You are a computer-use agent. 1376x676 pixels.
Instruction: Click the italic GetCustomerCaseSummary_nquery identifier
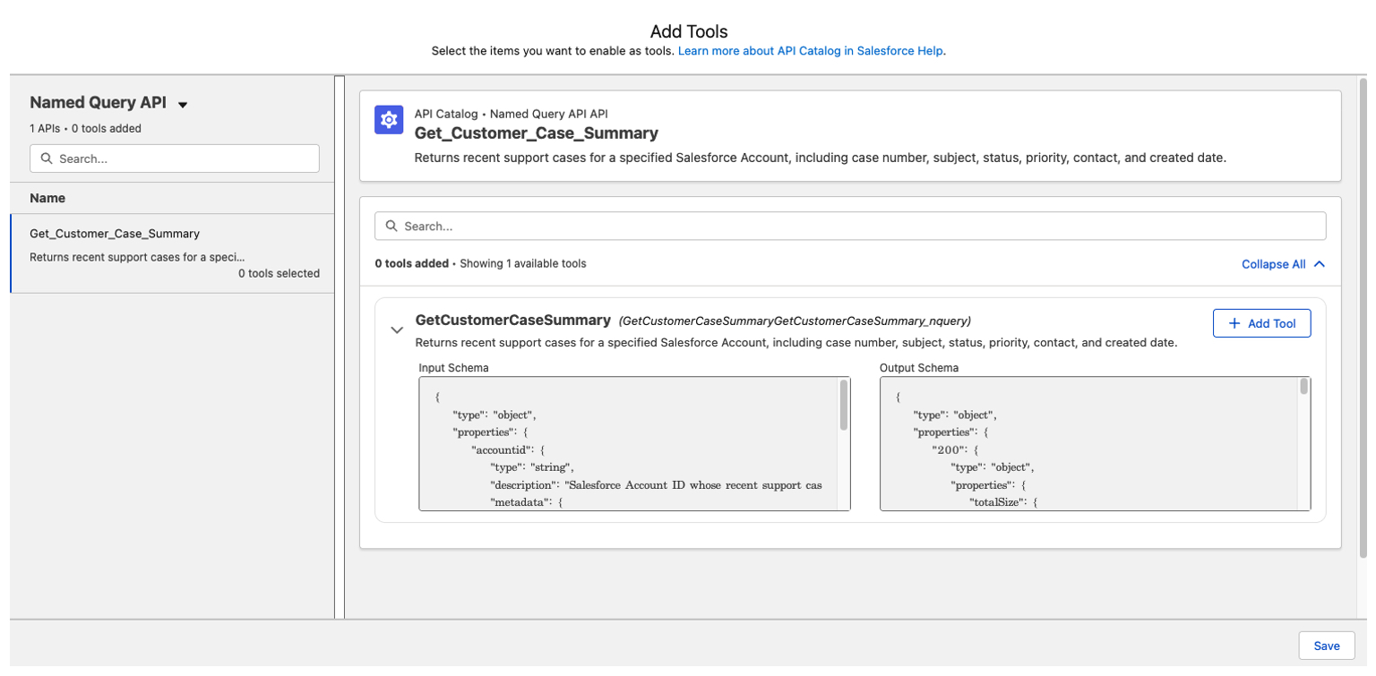(x=795, y=321)
